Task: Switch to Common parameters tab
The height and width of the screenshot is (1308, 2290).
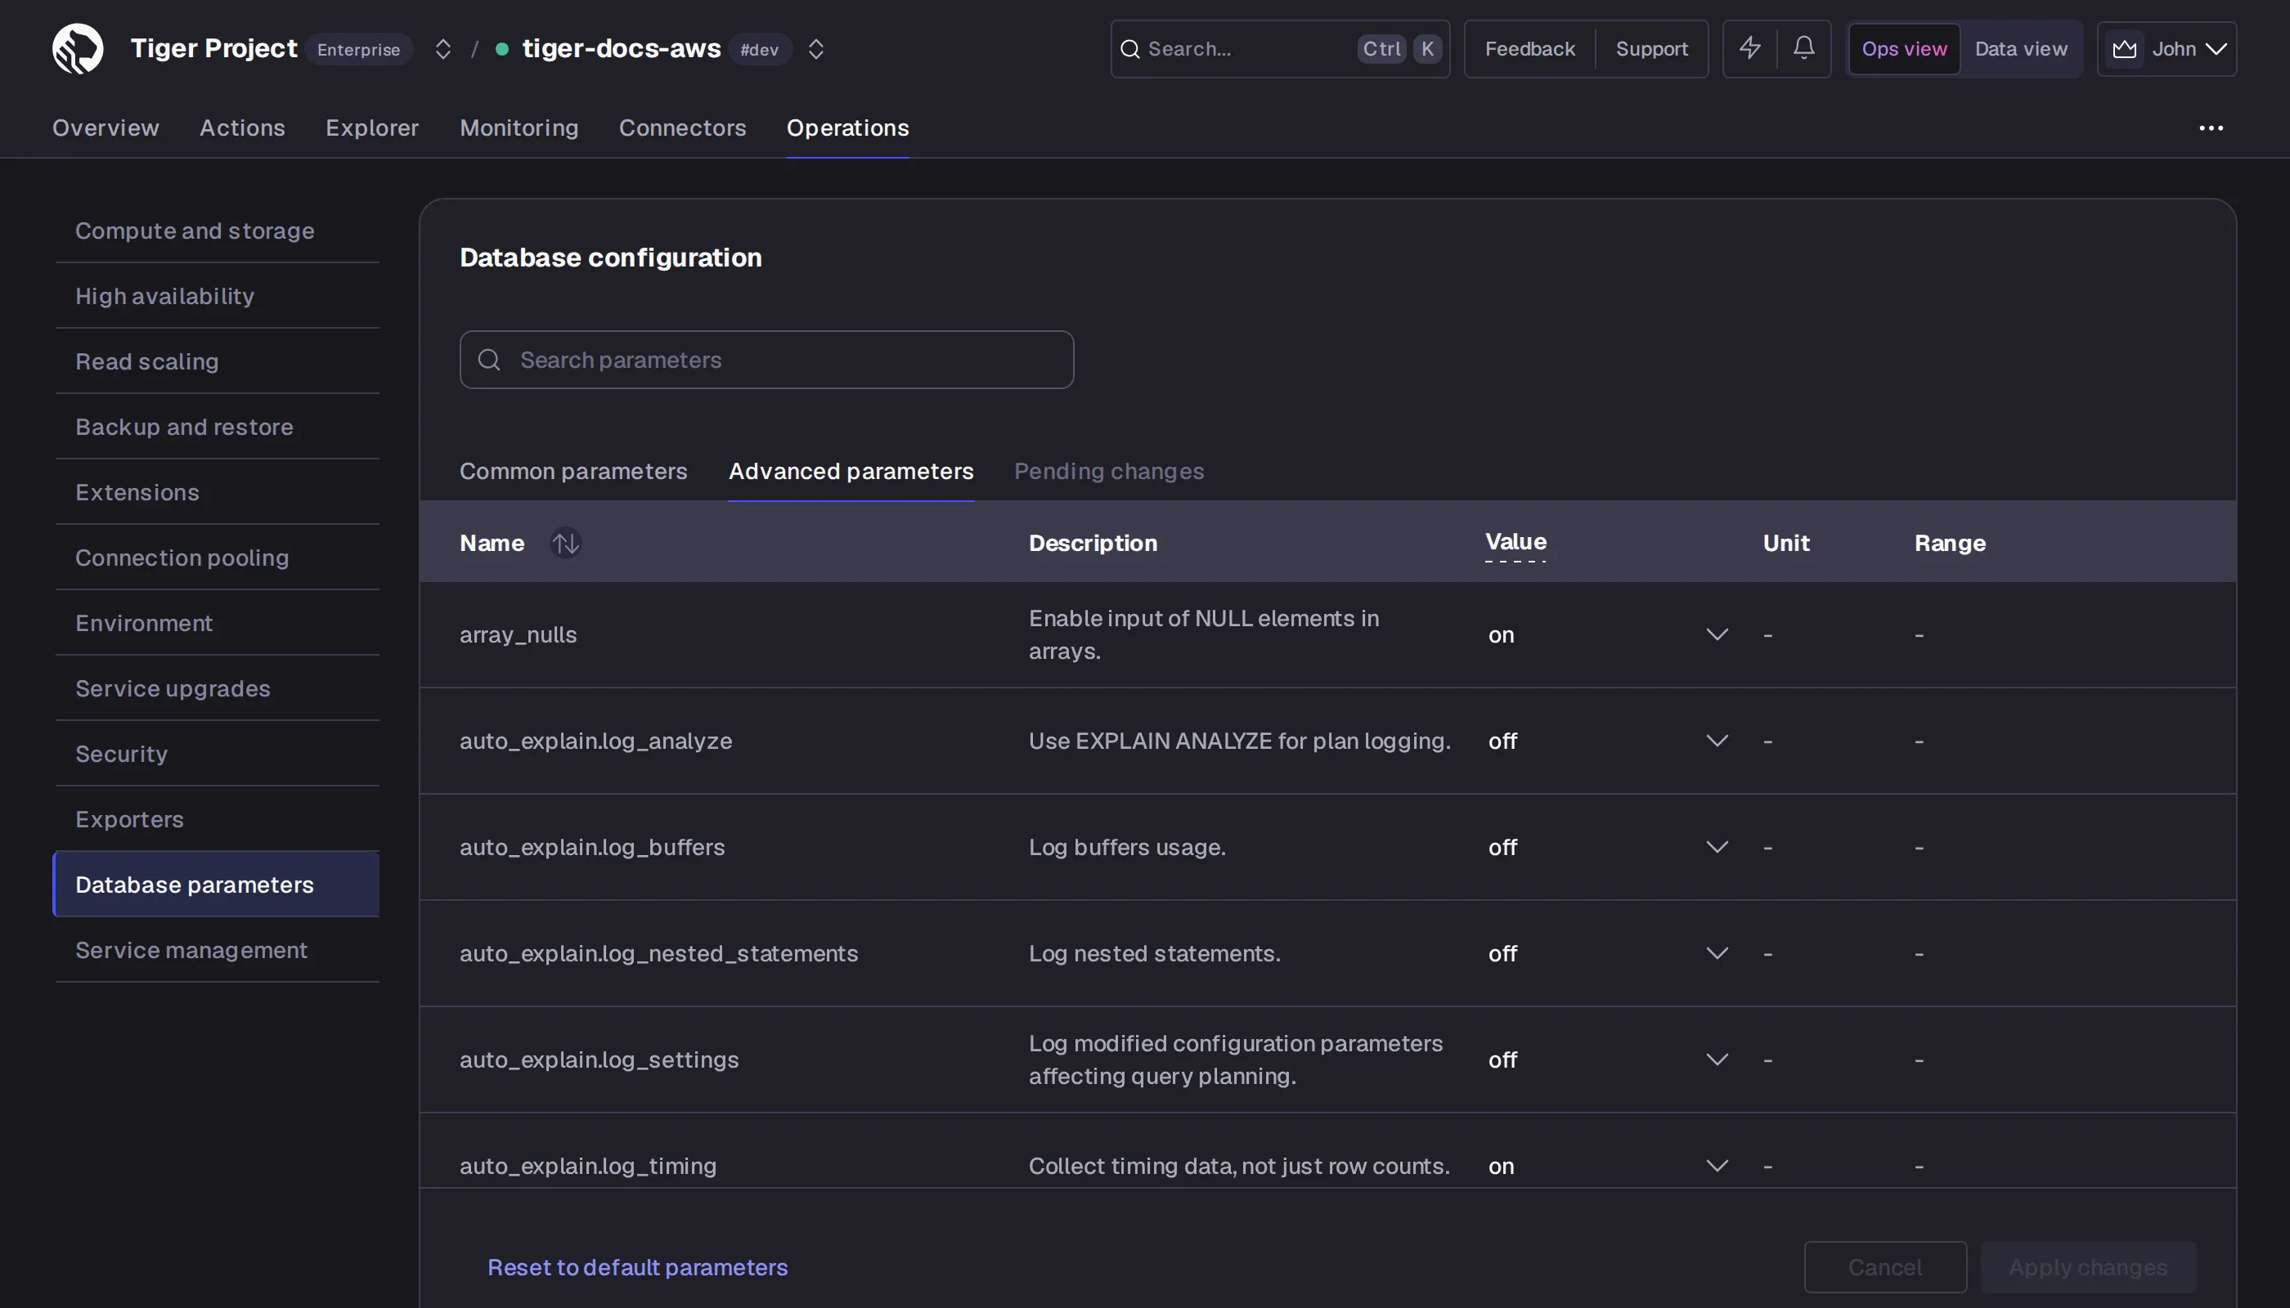Action: point(573,471)
